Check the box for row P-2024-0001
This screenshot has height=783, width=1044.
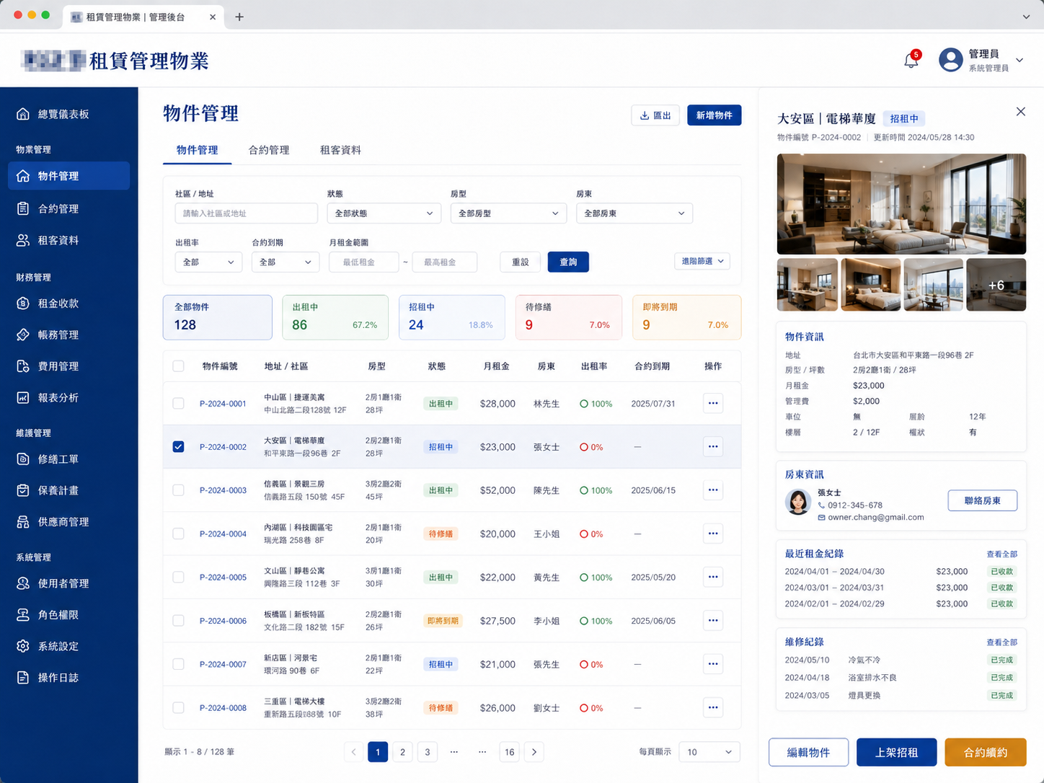click(178, 403)
